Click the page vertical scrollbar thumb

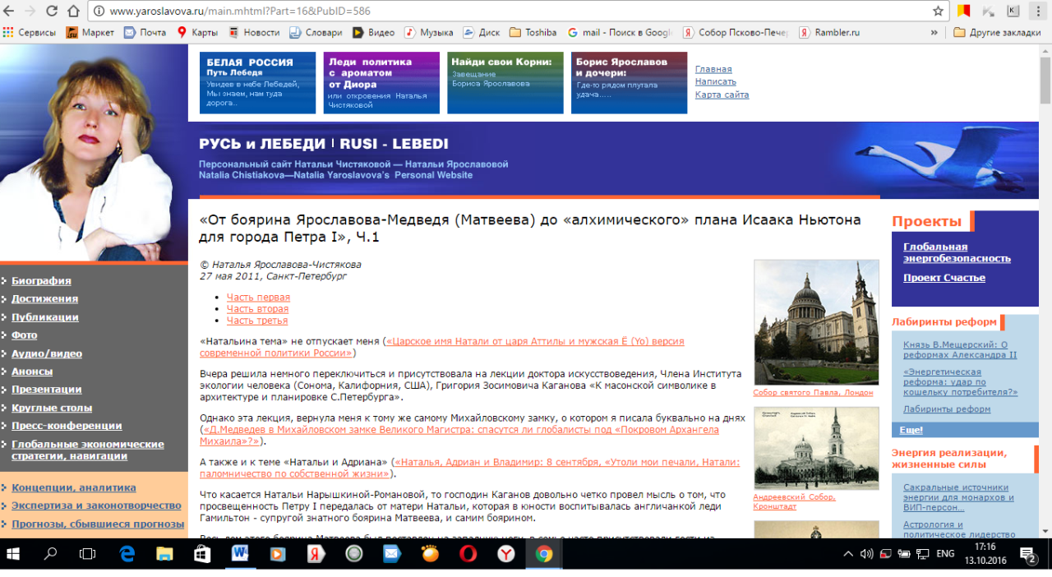coord(1045,80)
